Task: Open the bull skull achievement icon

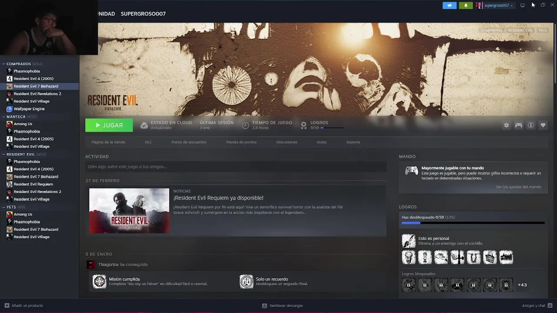Action: (473, 257)
